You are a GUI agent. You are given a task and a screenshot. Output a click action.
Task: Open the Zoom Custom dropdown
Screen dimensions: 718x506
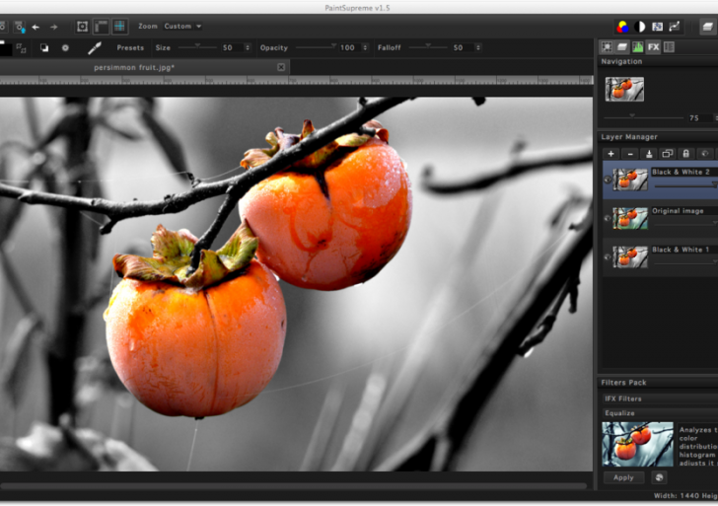[x=182, y=27]
